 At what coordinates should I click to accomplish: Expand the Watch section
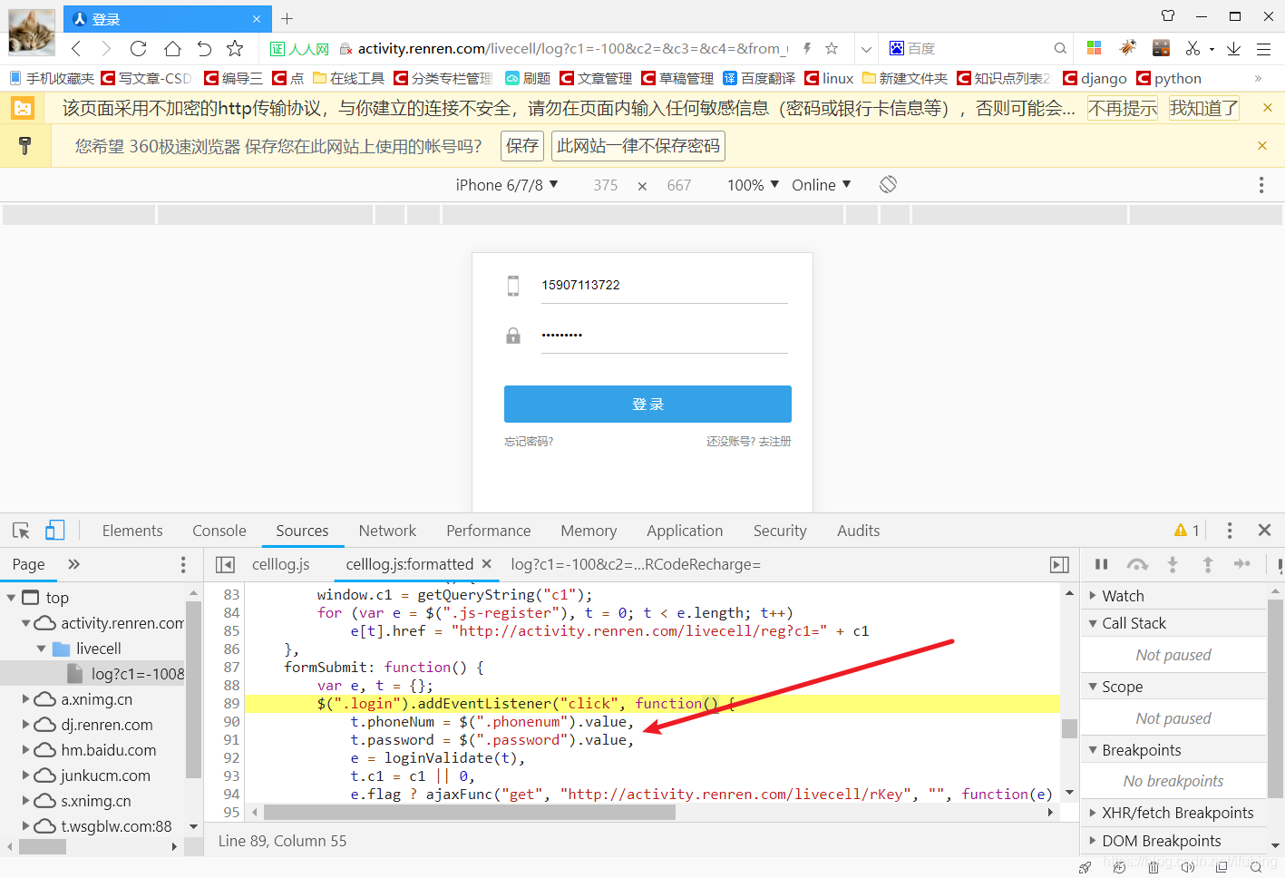tap(1093, 596)
